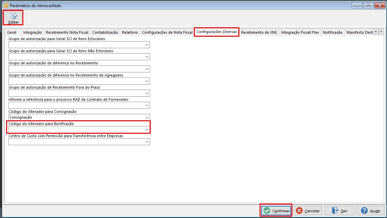Open Ajuda help button
Screen dimensions: 387x218
click(x=370, y=211)
